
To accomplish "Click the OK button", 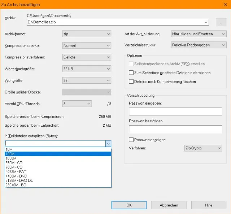I will tap(129, 205).
